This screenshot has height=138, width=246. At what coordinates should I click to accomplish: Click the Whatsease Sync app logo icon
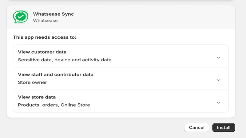21,17
